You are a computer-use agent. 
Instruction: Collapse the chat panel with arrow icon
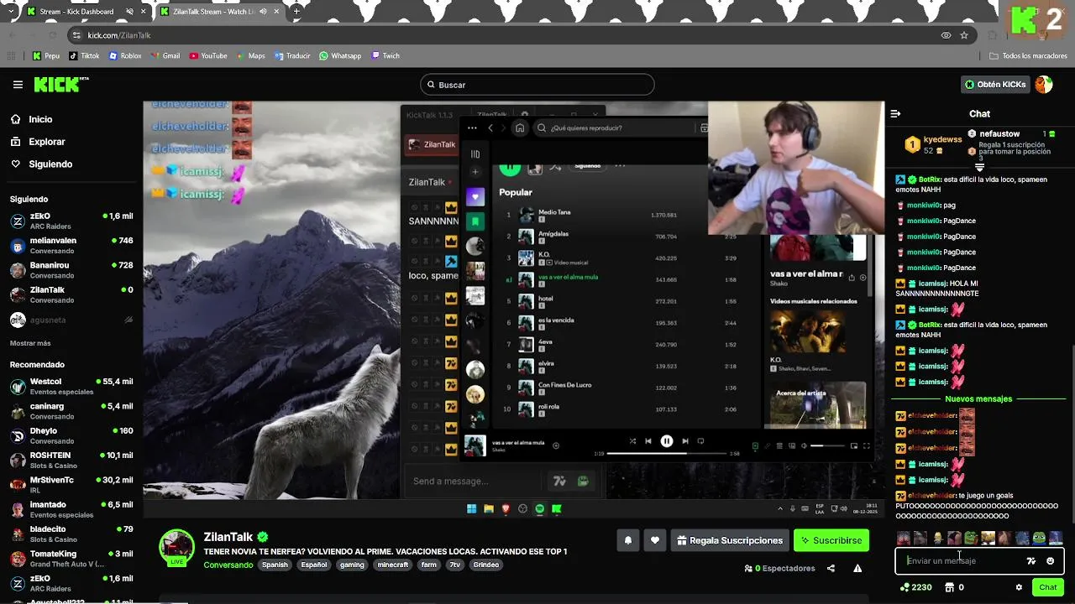pyautogui.click(x=895, y=113)
